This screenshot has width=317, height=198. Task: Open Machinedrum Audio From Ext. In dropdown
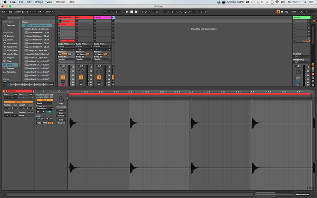[x=67, y=46]
